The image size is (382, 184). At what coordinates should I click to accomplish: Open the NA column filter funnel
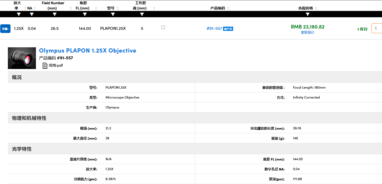point(32,14)
